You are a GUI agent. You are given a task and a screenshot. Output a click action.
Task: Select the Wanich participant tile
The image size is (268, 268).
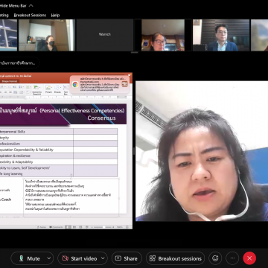(x=105, y=35)
